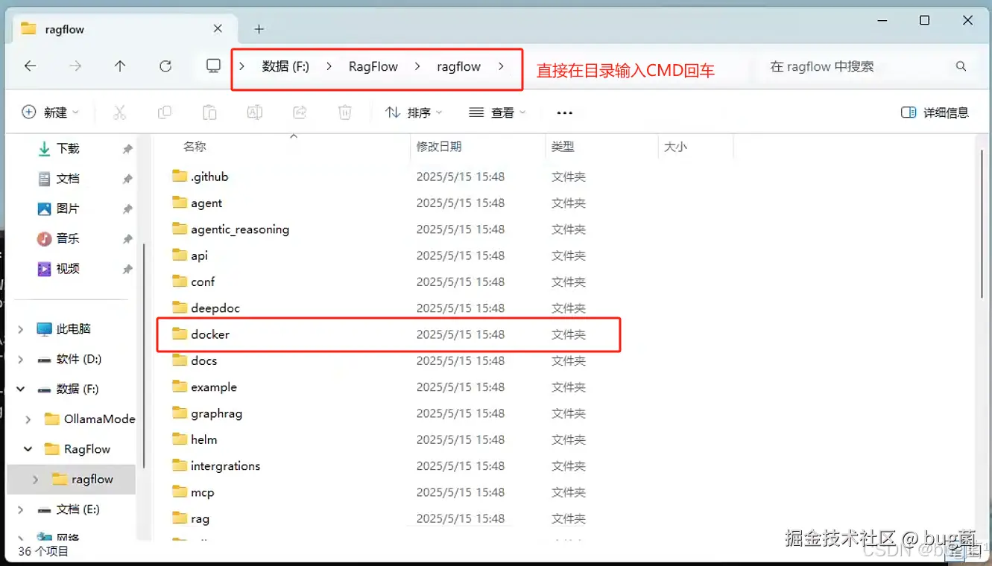Expand 文档 (E:) drive node
This screenshot has height=566, width=992.
point(20,509)
